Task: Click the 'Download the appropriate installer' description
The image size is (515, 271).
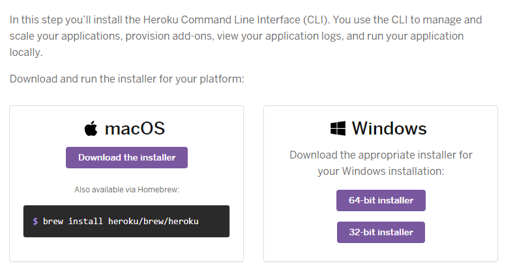Action: tap(381, 163)
